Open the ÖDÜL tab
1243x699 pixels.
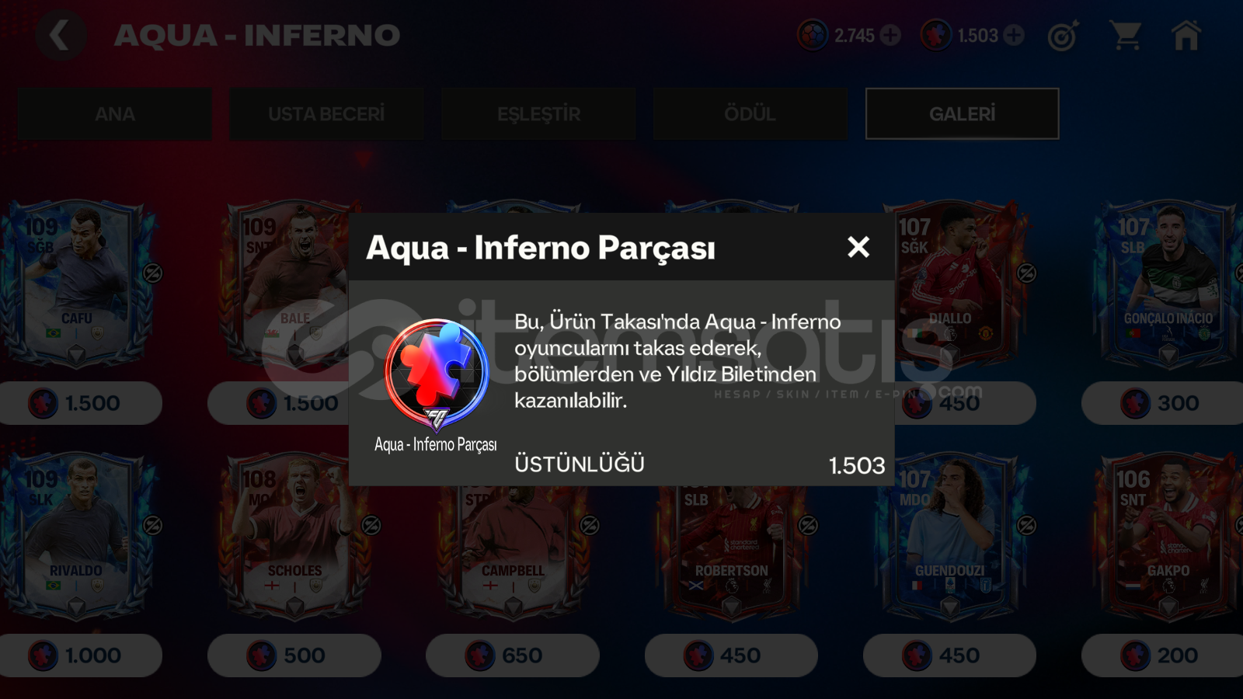pos(750,114)
